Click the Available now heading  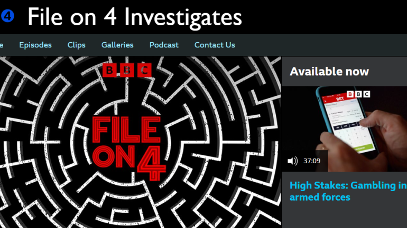coord(329,72)
